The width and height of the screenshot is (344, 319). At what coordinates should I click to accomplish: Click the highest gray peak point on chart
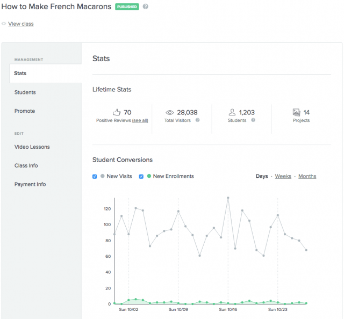pyautogui.click(x=228, y=198)
